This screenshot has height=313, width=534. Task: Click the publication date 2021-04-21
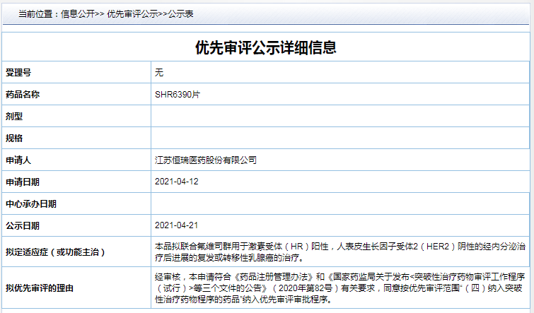[176, 225]
